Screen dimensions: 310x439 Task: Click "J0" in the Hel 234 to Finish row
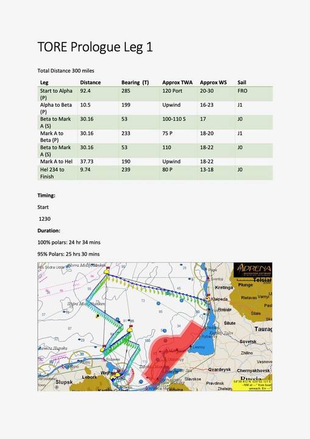[240, 170]
